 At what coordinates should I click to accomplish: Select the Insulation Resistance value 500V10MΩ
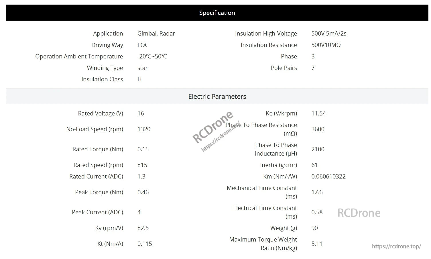click(x=326, y=45)
